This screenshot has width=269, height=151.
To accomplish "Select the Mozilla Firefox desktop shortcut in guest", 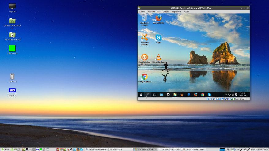I will 158,19.
